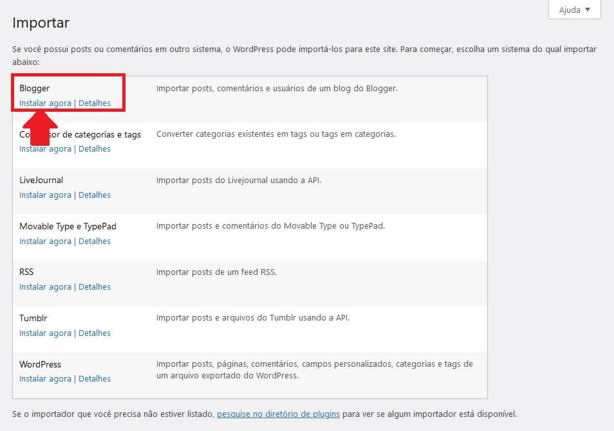Select the WordPress importer name
The width and height of the screenshot is (614, 431).
point(41,364)
